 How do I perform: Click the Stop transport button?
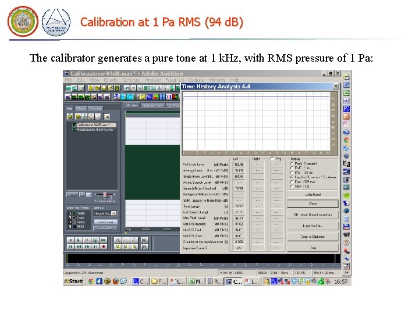[x=70, y=240]
